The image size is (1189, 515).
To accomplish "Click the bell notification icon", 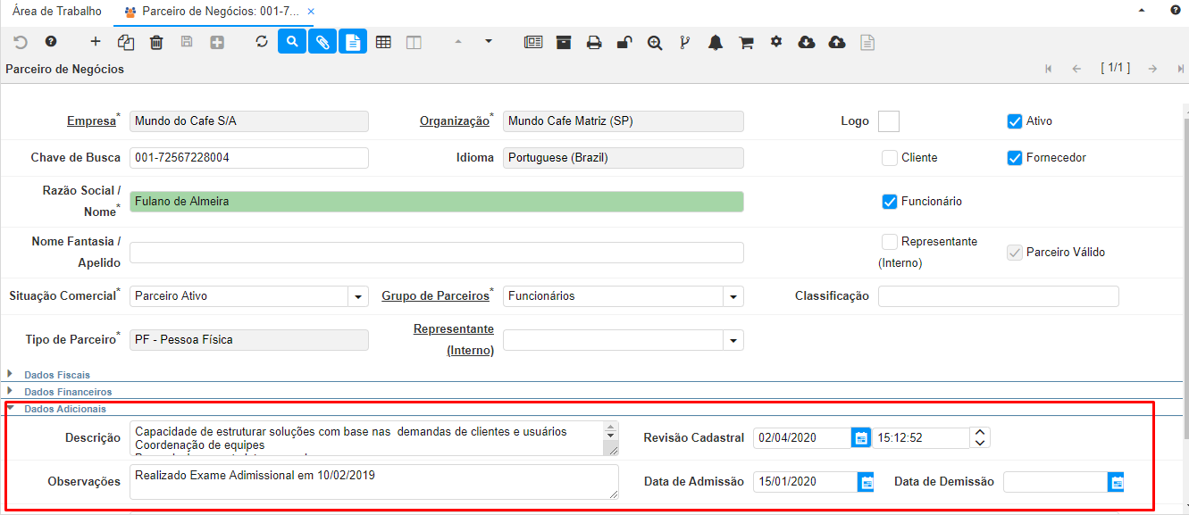I will pos(716,42).
